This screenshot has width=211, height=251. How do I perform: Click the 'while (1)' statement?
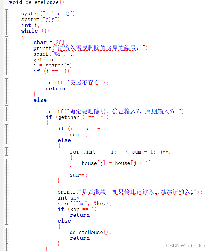pyautogui.click(x=35, y=31)
